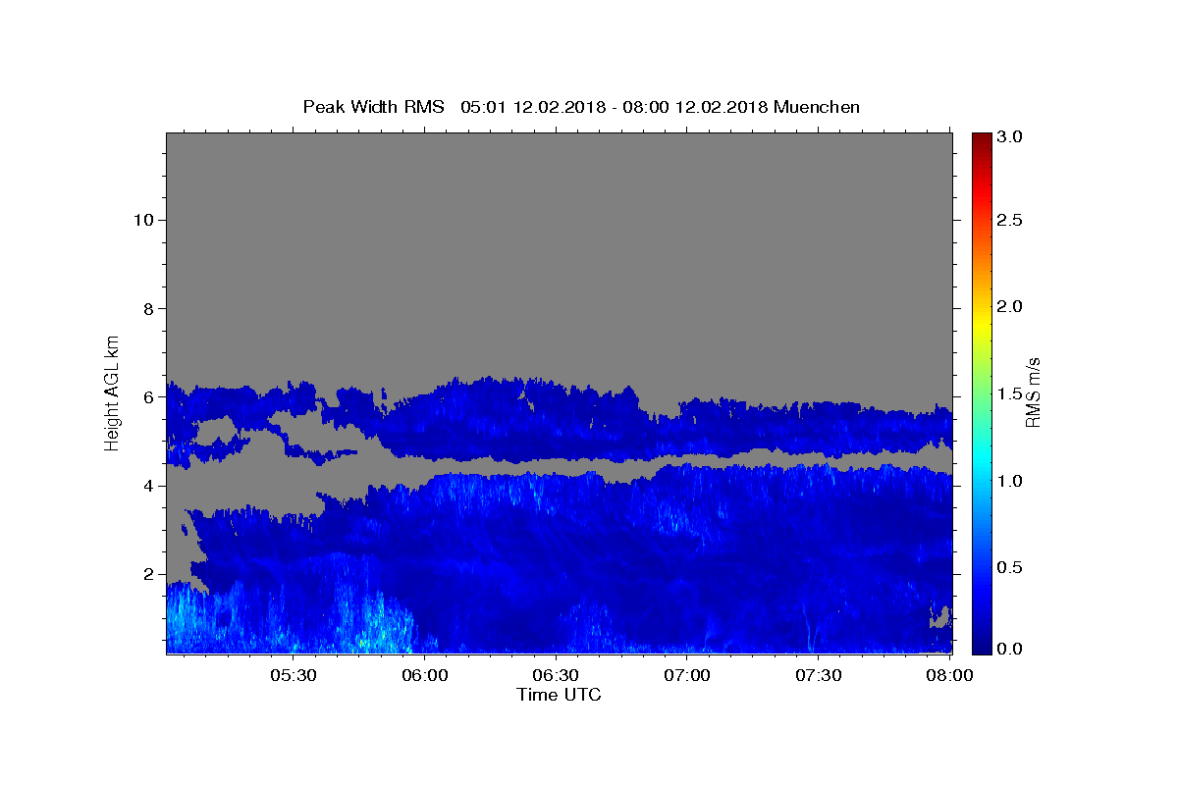Click the 'Height AGL km' axis label

[113, 392]
